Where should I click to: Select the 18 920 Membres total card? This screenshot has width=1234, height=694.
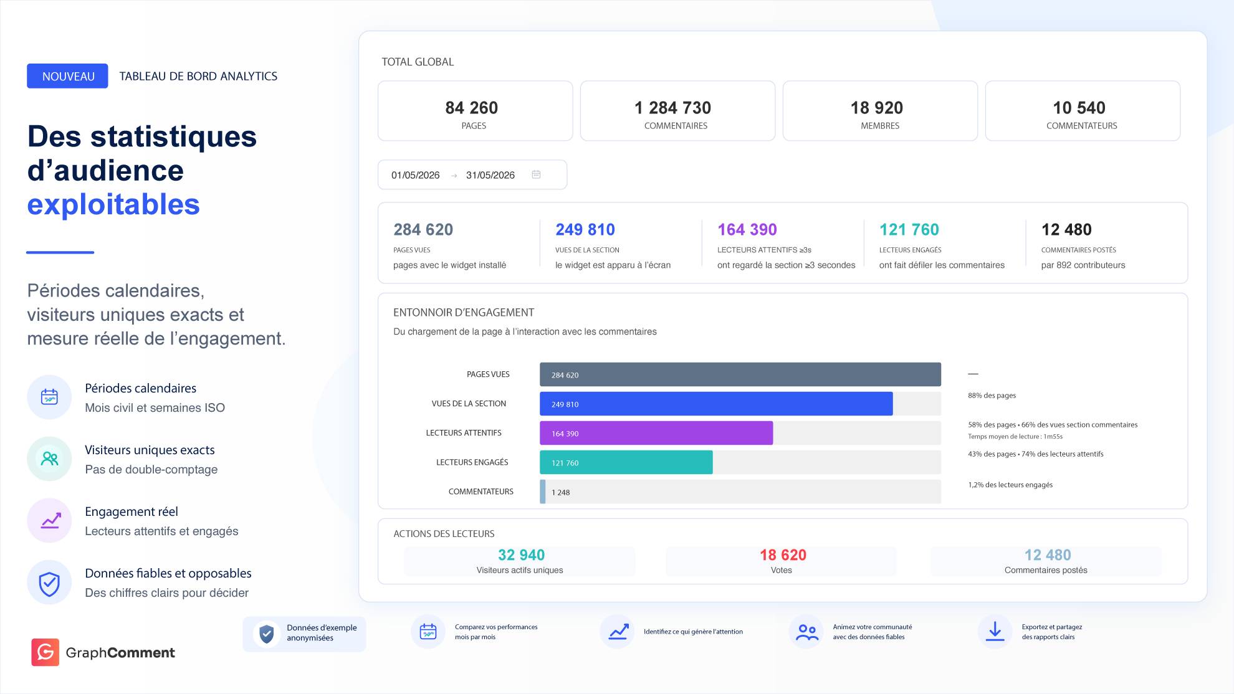880,111
